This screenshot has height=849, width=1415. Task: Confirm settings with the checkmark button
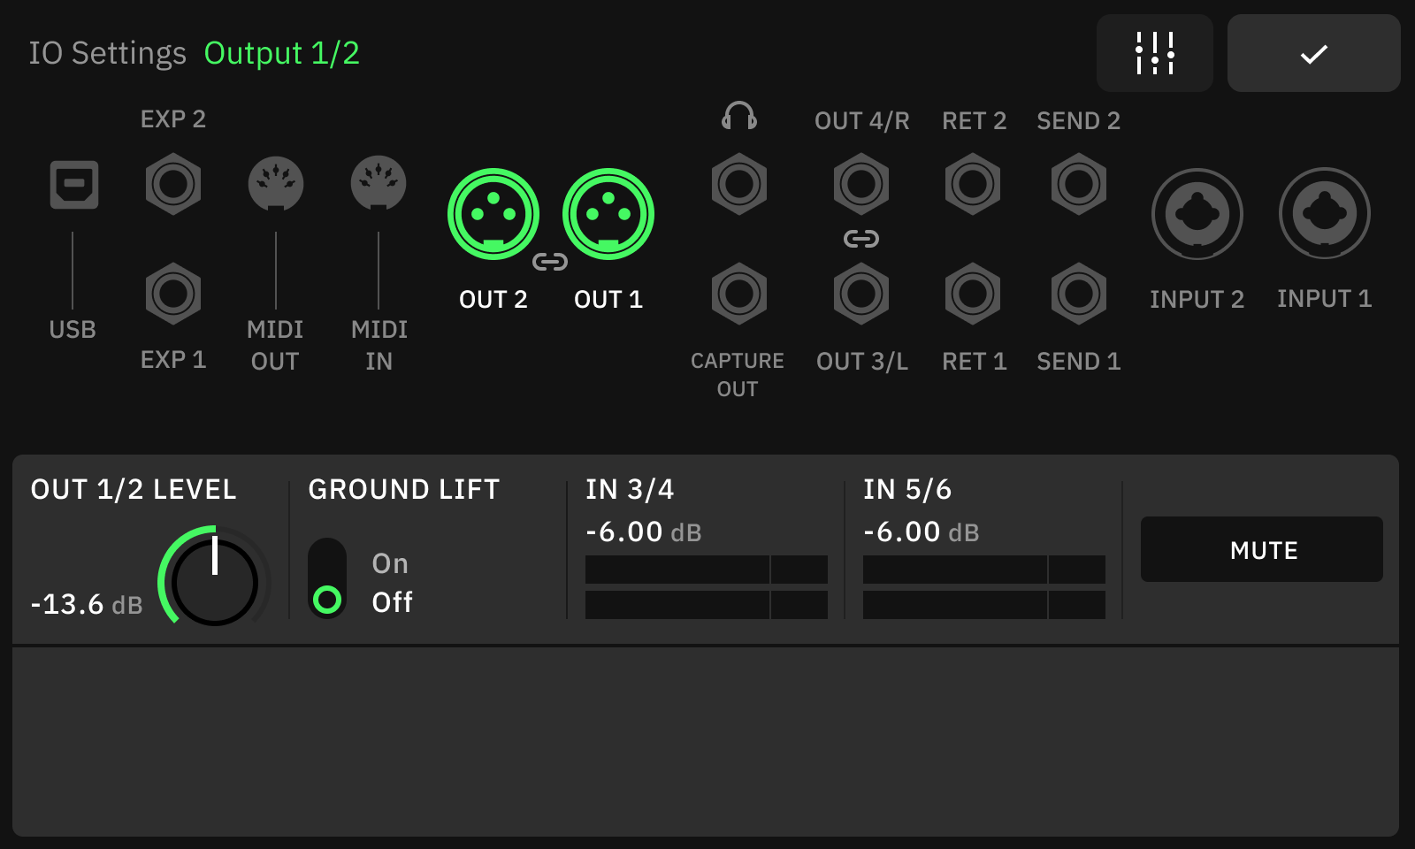(1314, 53)
